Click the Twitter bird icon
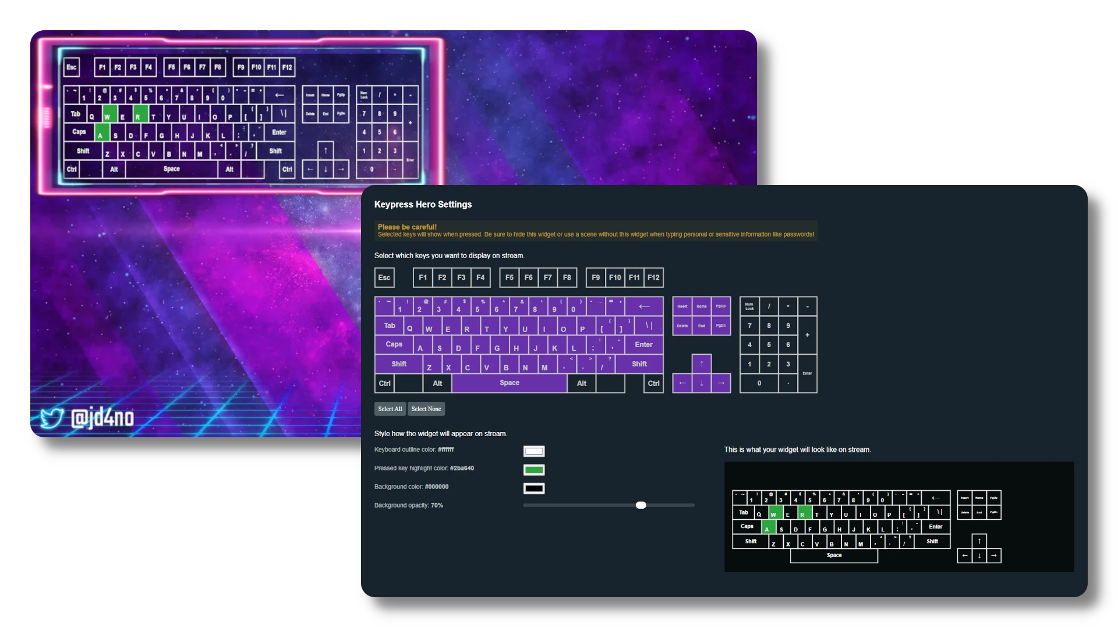Screen dimensions: 1118x628 click(51, 418)
